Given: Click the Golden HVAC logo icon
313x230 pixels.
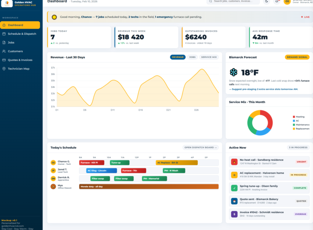Looking at the screenshot, I should pos(7,3).
